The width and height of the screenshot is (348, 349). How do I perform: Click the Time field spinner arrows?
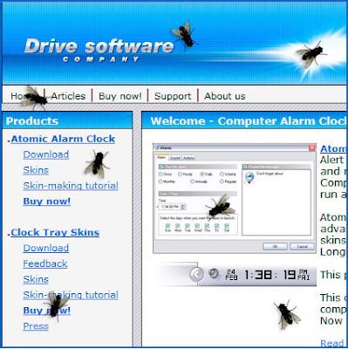(x=183, y=207)
